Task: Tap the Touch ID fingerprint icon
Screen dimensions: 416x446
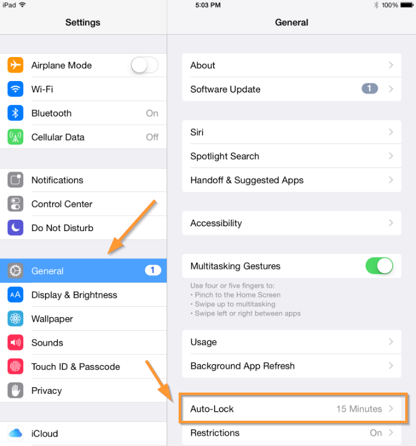Action: tap(16, 366)
